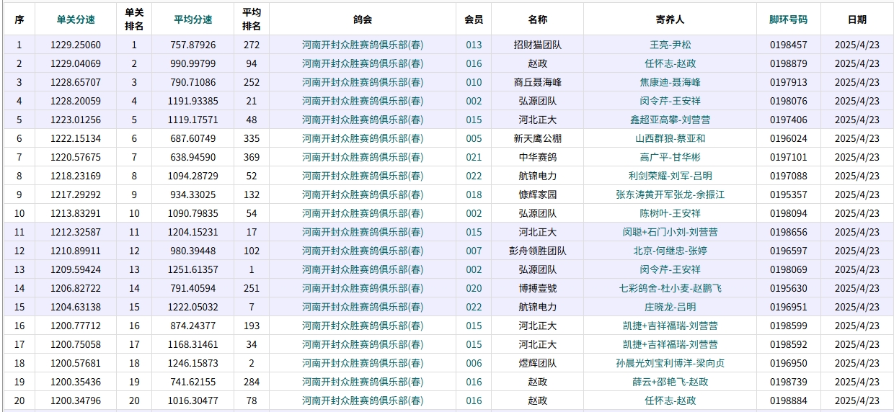Open the 孙晨光刘宝利博洋-梁向贞 owner link
Screen dimensions: 894x412
click(670, 363)
